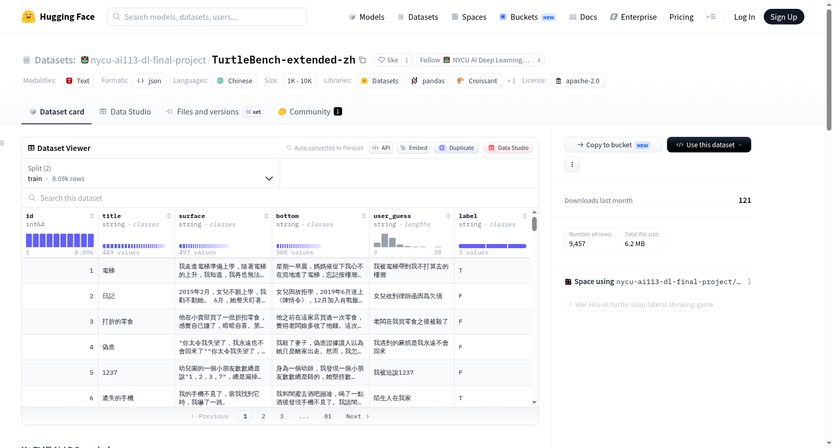Click the Croissant library tag
833x448 pixels.
[477, 81]
